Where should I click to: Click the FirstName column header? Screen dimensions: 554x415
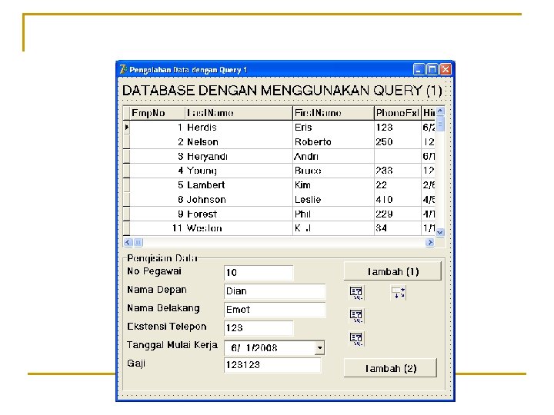(333, 113)
